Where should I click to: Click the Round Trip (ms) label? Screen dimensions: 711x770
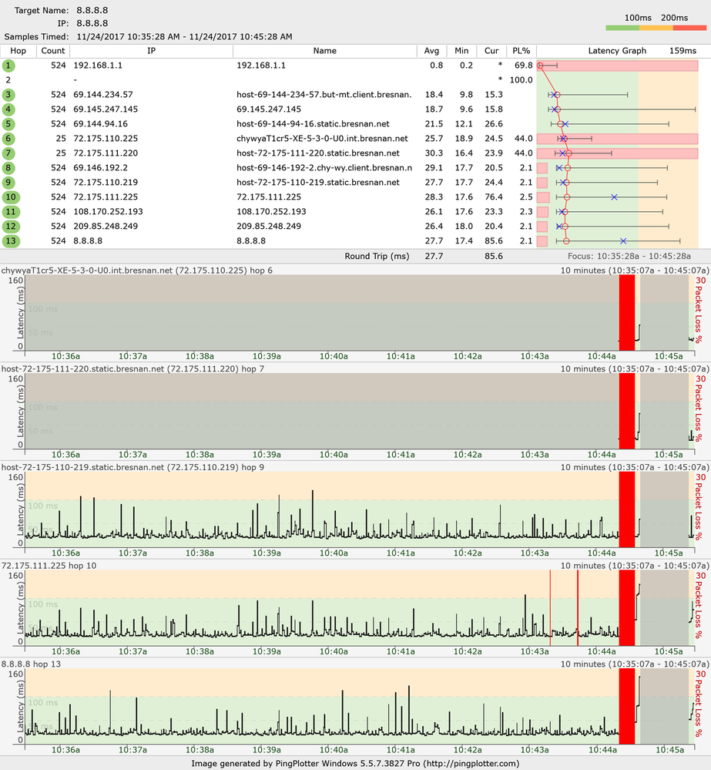point(377,256)
